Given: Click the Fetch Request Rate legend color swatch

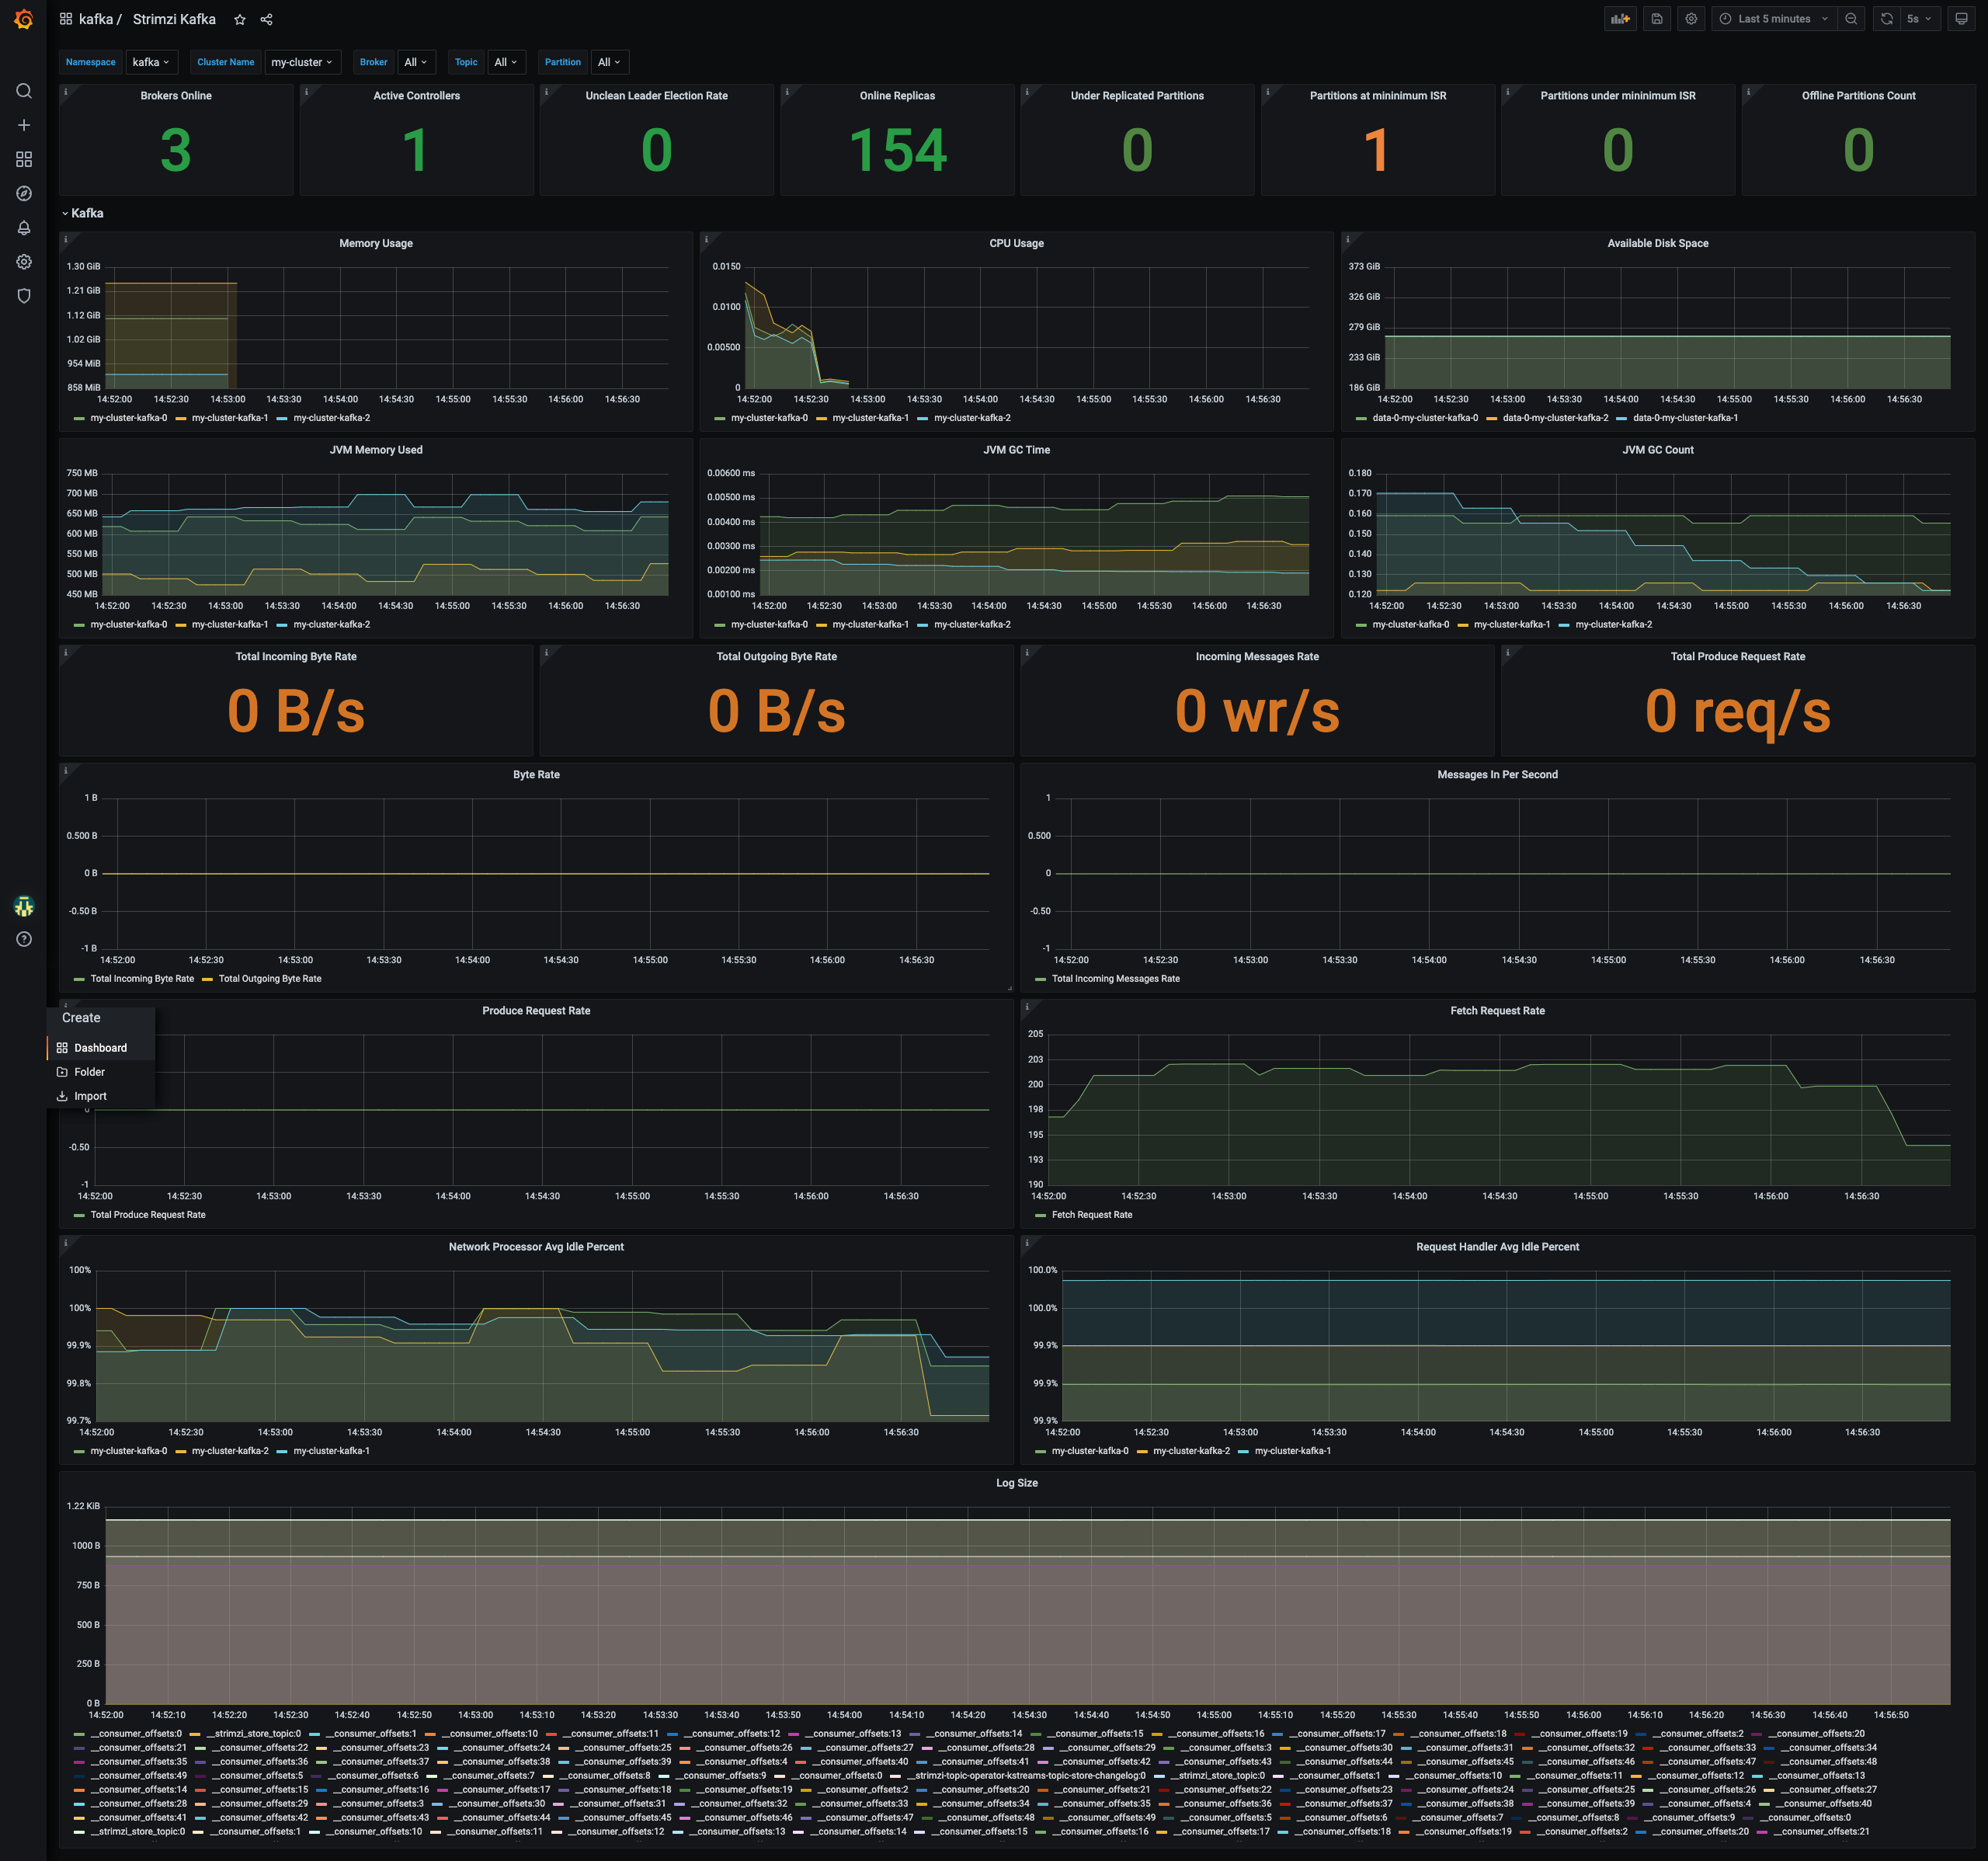Looking at the screenshot, I should click(x=1040, y=1215).
